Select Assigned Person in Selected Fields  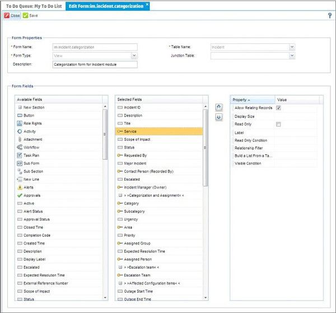159,259
